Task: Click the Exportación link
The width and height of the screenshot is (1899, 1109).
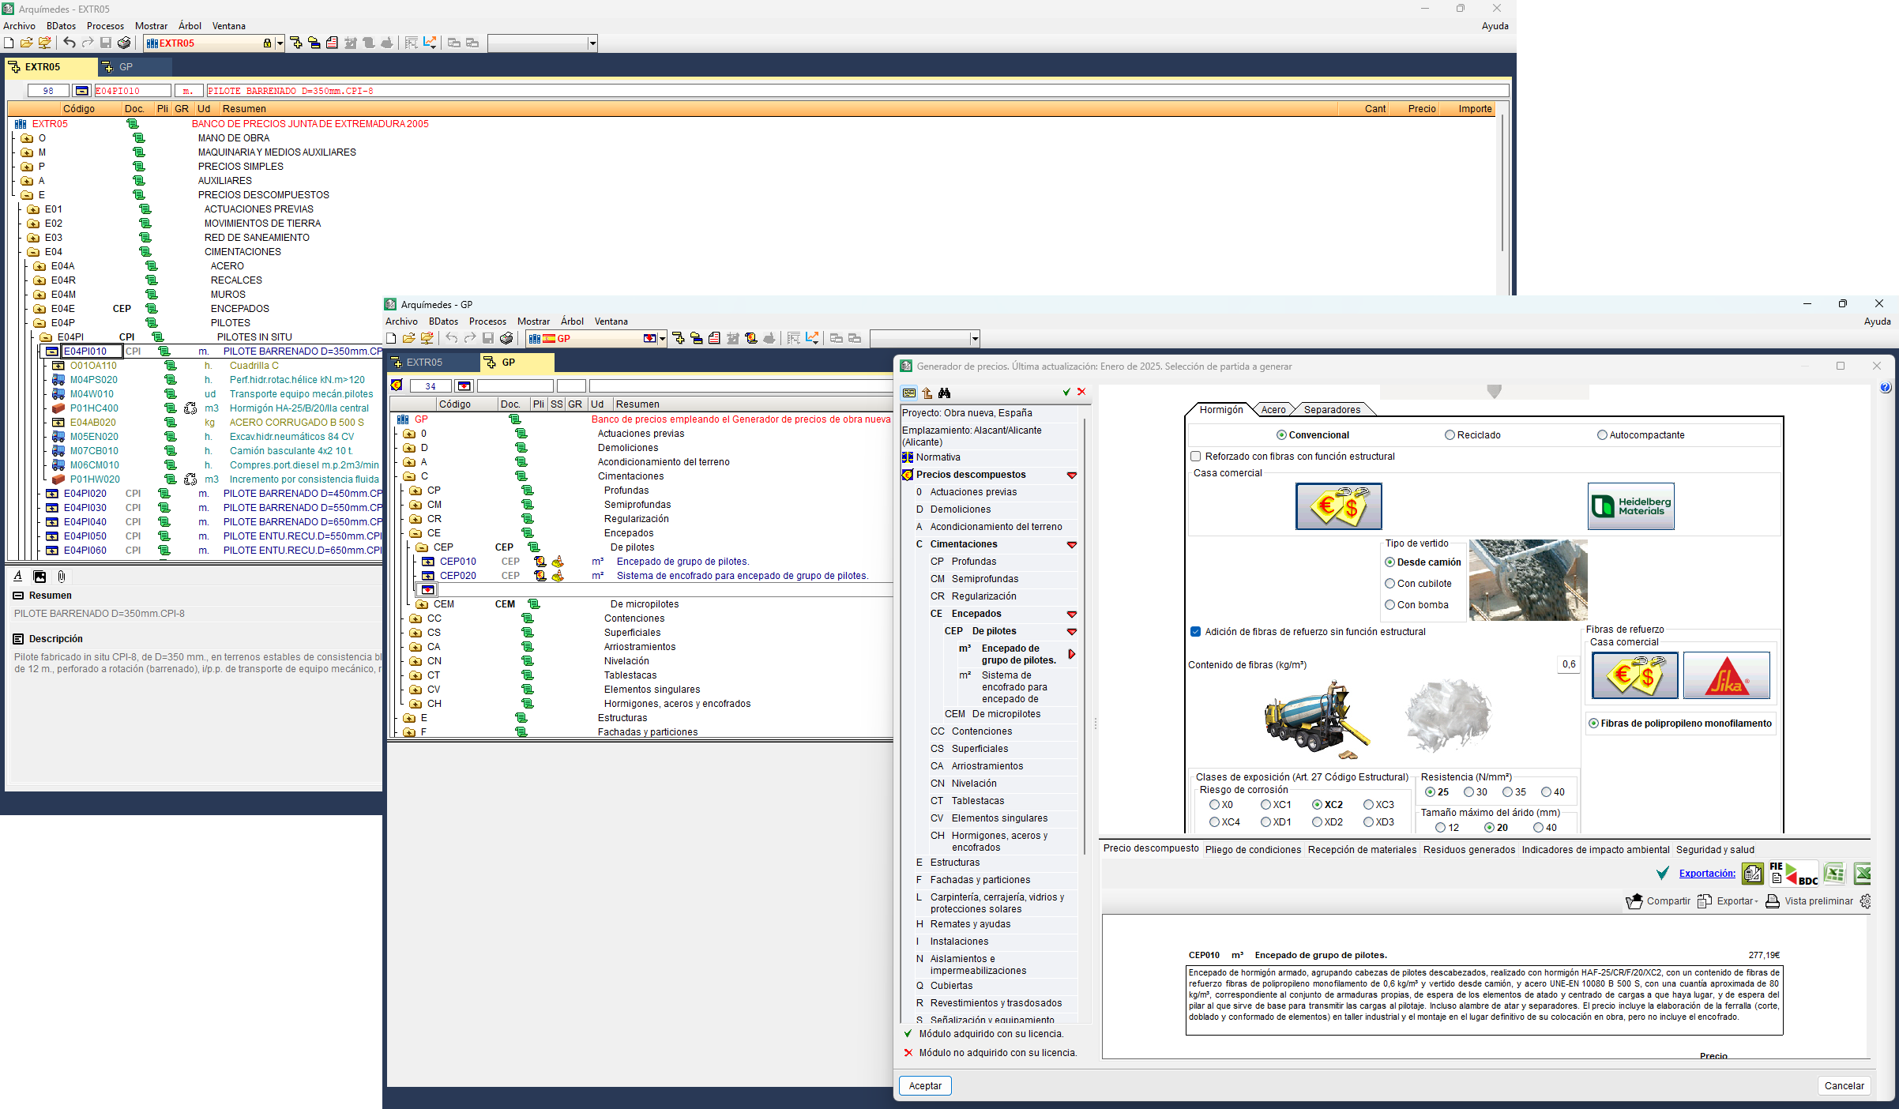Action: click(1706, 873)
